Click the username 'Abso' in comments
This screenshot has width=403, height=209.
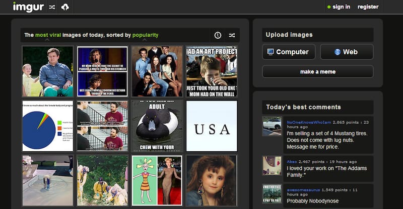[x=292, y=162]
